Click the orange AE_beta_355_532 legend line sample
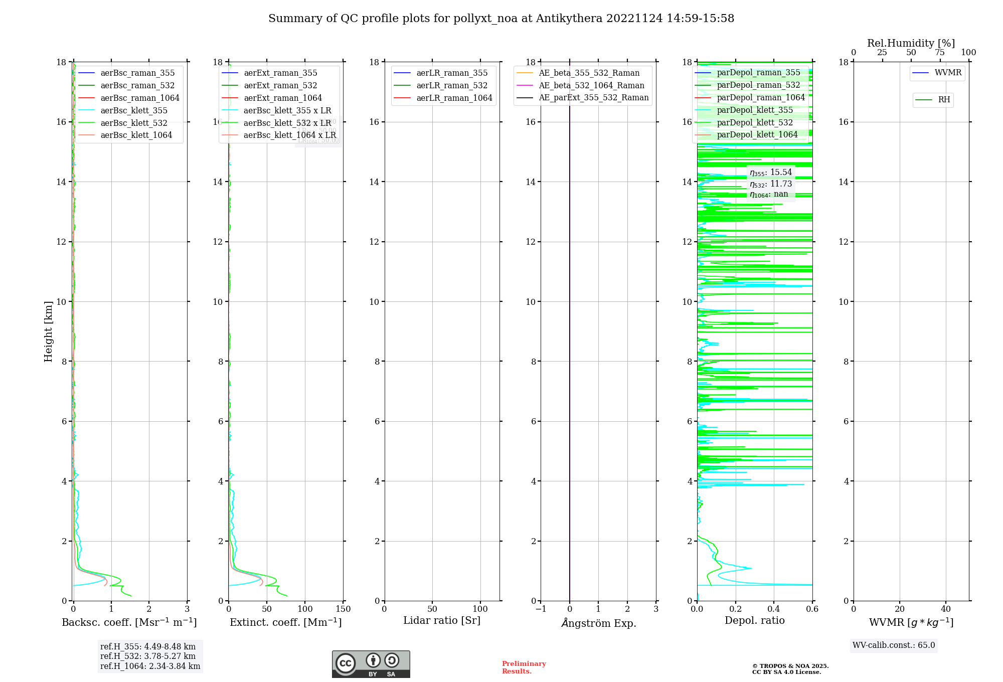 [525, 73]
